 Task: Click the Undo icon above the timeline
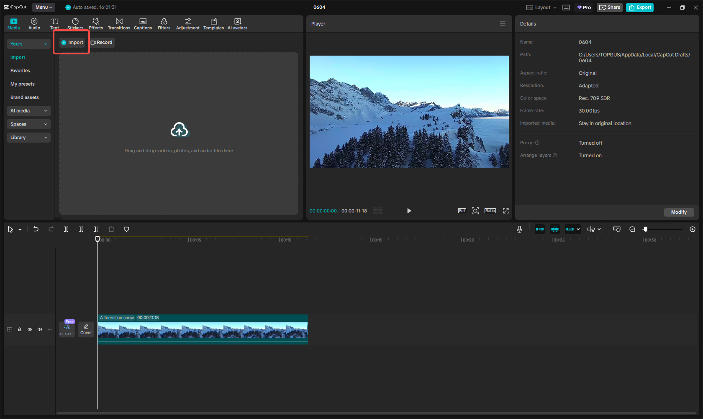[x=36, y=229]
